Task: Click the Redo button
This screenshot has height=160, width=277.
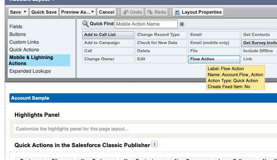Action: pos(156,12)
